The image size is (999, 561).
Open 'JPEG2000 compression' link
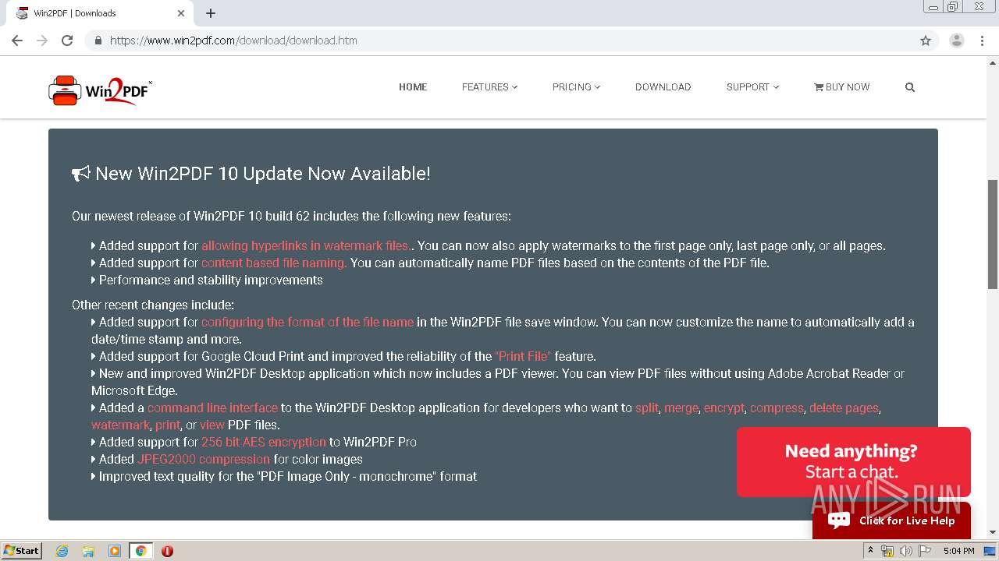coord(204,459)
